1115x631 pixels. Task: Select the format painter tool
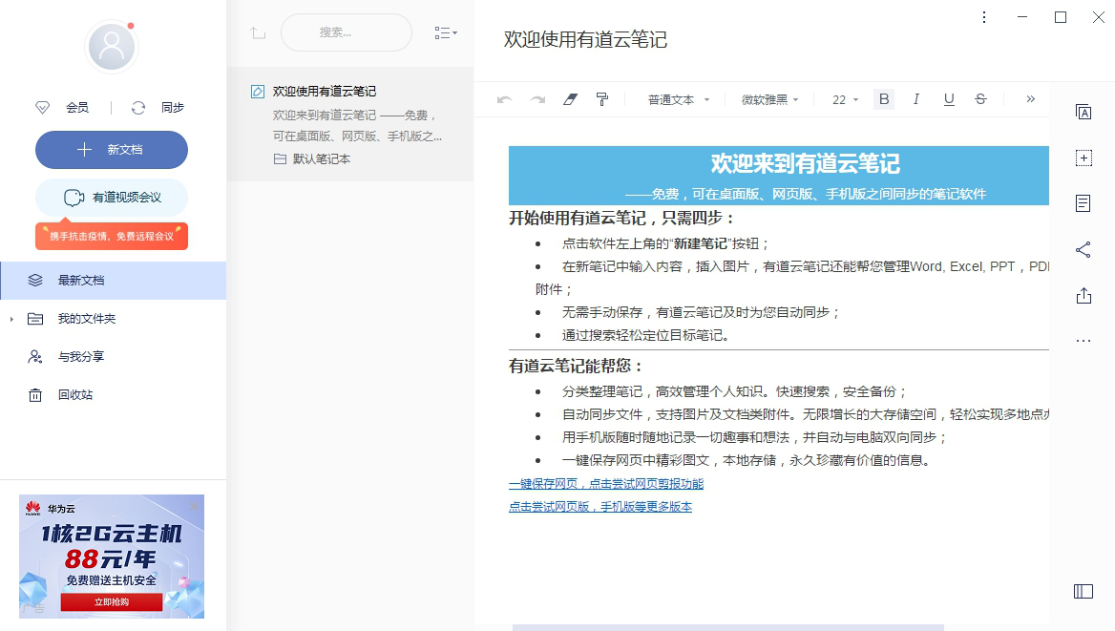pos(602,98)
